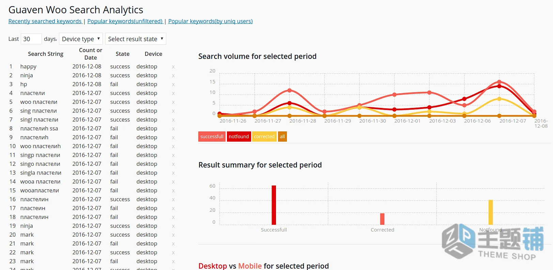The image size is (553, 270).
Task: Remove the 'singo пластели' search row
Action: point(173,164)
